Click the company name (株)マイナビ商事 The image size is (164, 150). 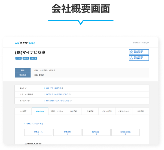pyautogui.click(x=30, y=52)
